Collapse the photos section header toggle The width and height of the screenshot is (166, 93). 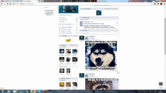tap(81, 9)
